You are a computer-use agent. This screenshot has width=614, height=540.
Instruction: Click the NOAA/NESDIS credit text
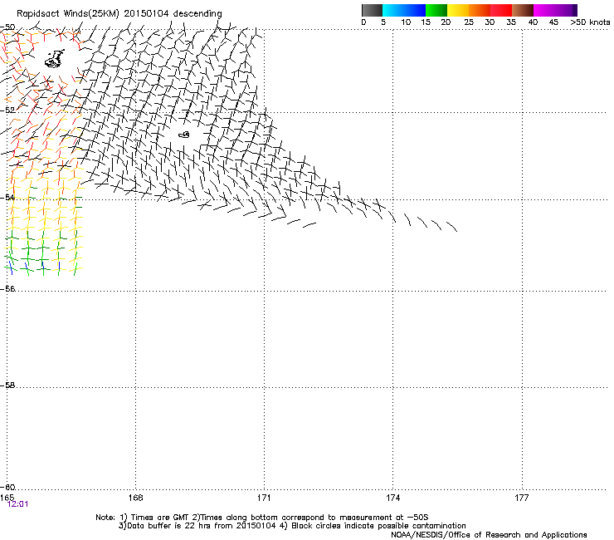(x=489, y=535)
